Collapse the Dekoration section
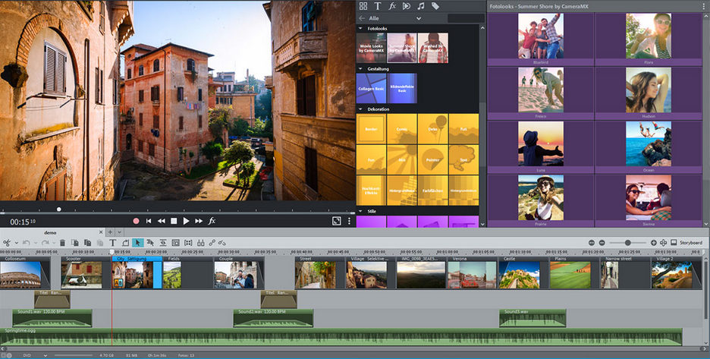Image resolution: width=710 pixels, height=359 pixels. pos(360,109)
